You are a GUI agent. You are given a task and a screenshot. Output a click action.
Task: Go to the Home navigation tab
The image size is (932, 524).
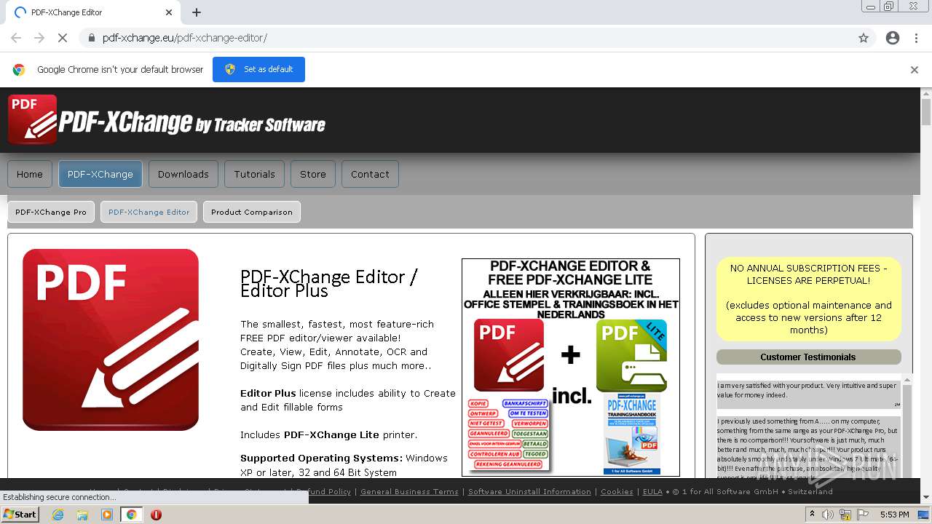point(30,174)
